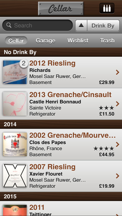
Task: Go to the Trash tab
Action: (107, 40)
